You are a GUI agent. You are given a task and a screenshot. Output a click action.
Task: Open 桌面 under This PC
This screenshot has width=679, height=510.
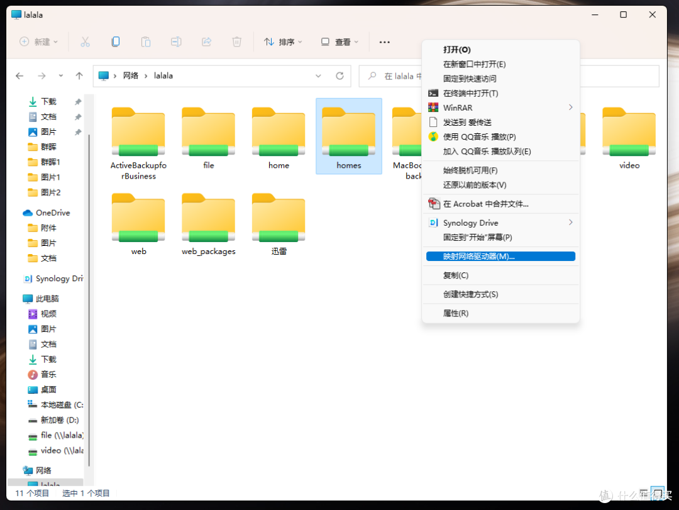coord(42,389)
